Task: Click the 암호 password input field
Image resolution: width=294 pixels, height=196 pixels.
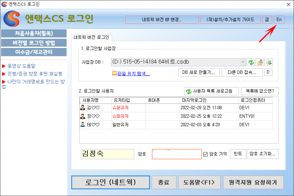Action: pyautogui.click(x=177, y=154)
